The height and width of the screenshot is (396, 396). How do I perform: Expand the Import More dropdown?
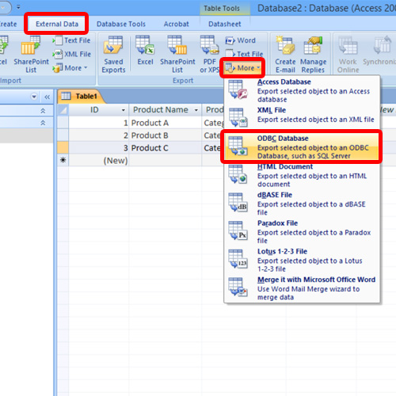70,68
